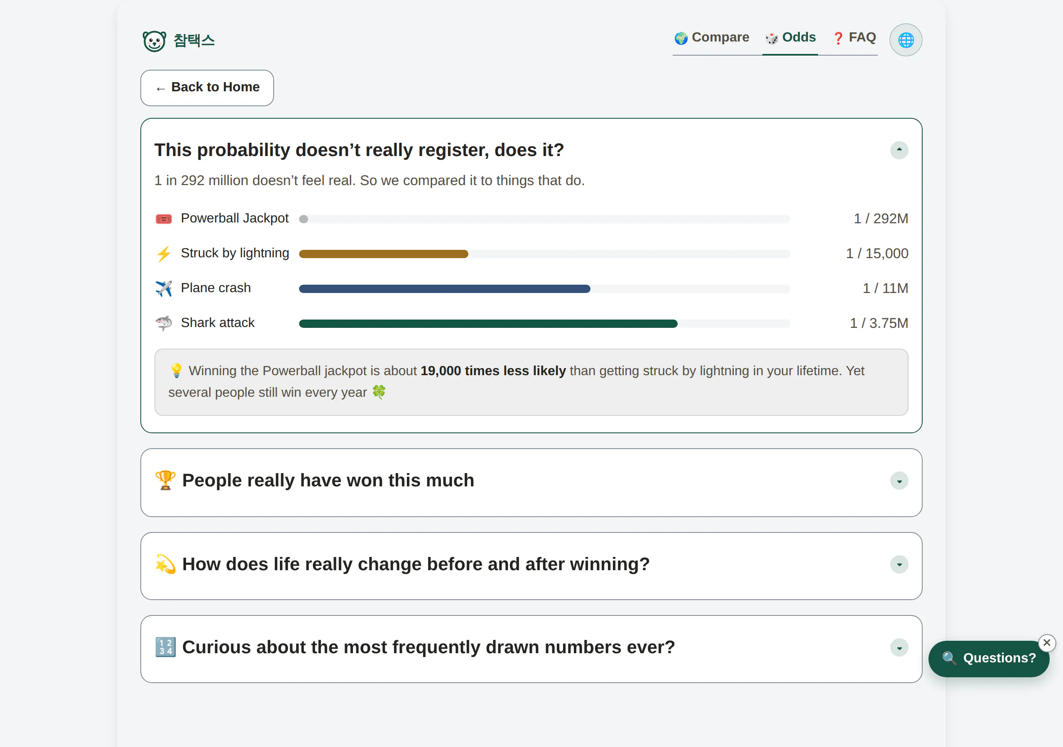Image resolution: width=1063 pixels, height=747 pixels.
Task: Click the airplane icon beside Plane crash
Action: coord(164,288)
